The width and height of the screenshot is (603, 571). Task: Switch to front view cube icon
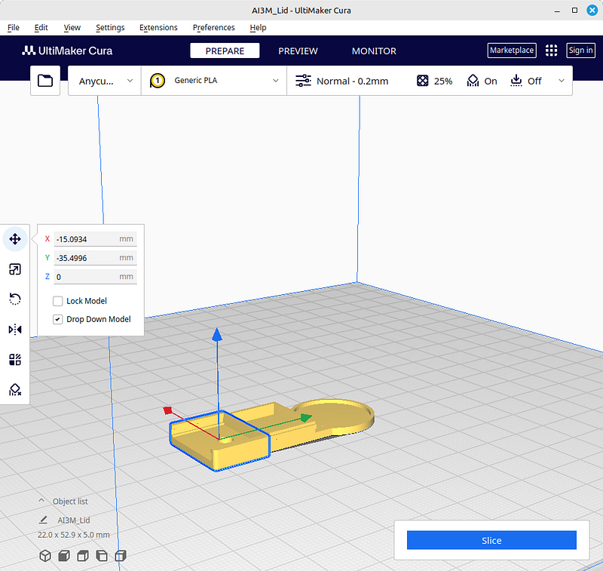coord(64,556)
